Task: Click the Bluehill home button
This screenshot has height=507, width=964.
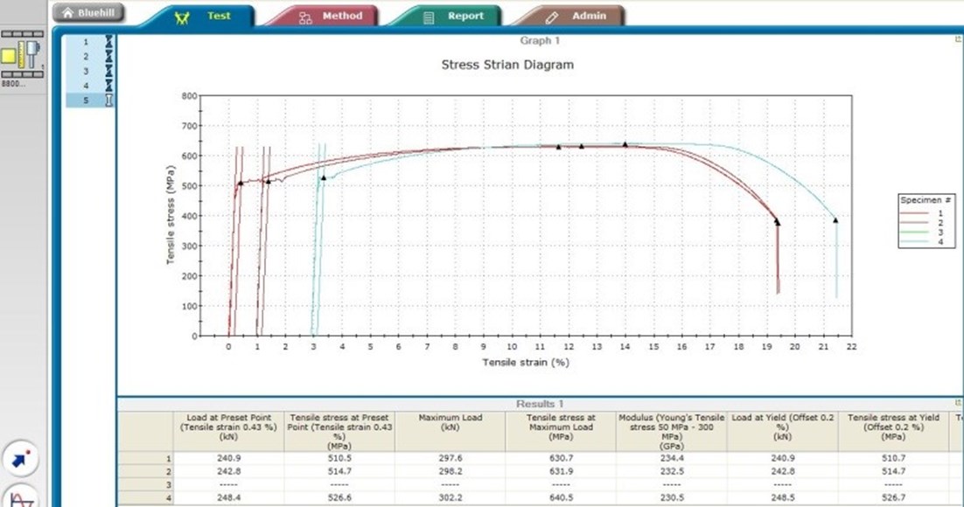Action: click(88, 13)
